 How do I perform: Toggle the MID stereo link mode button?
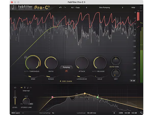coord(31,104)
